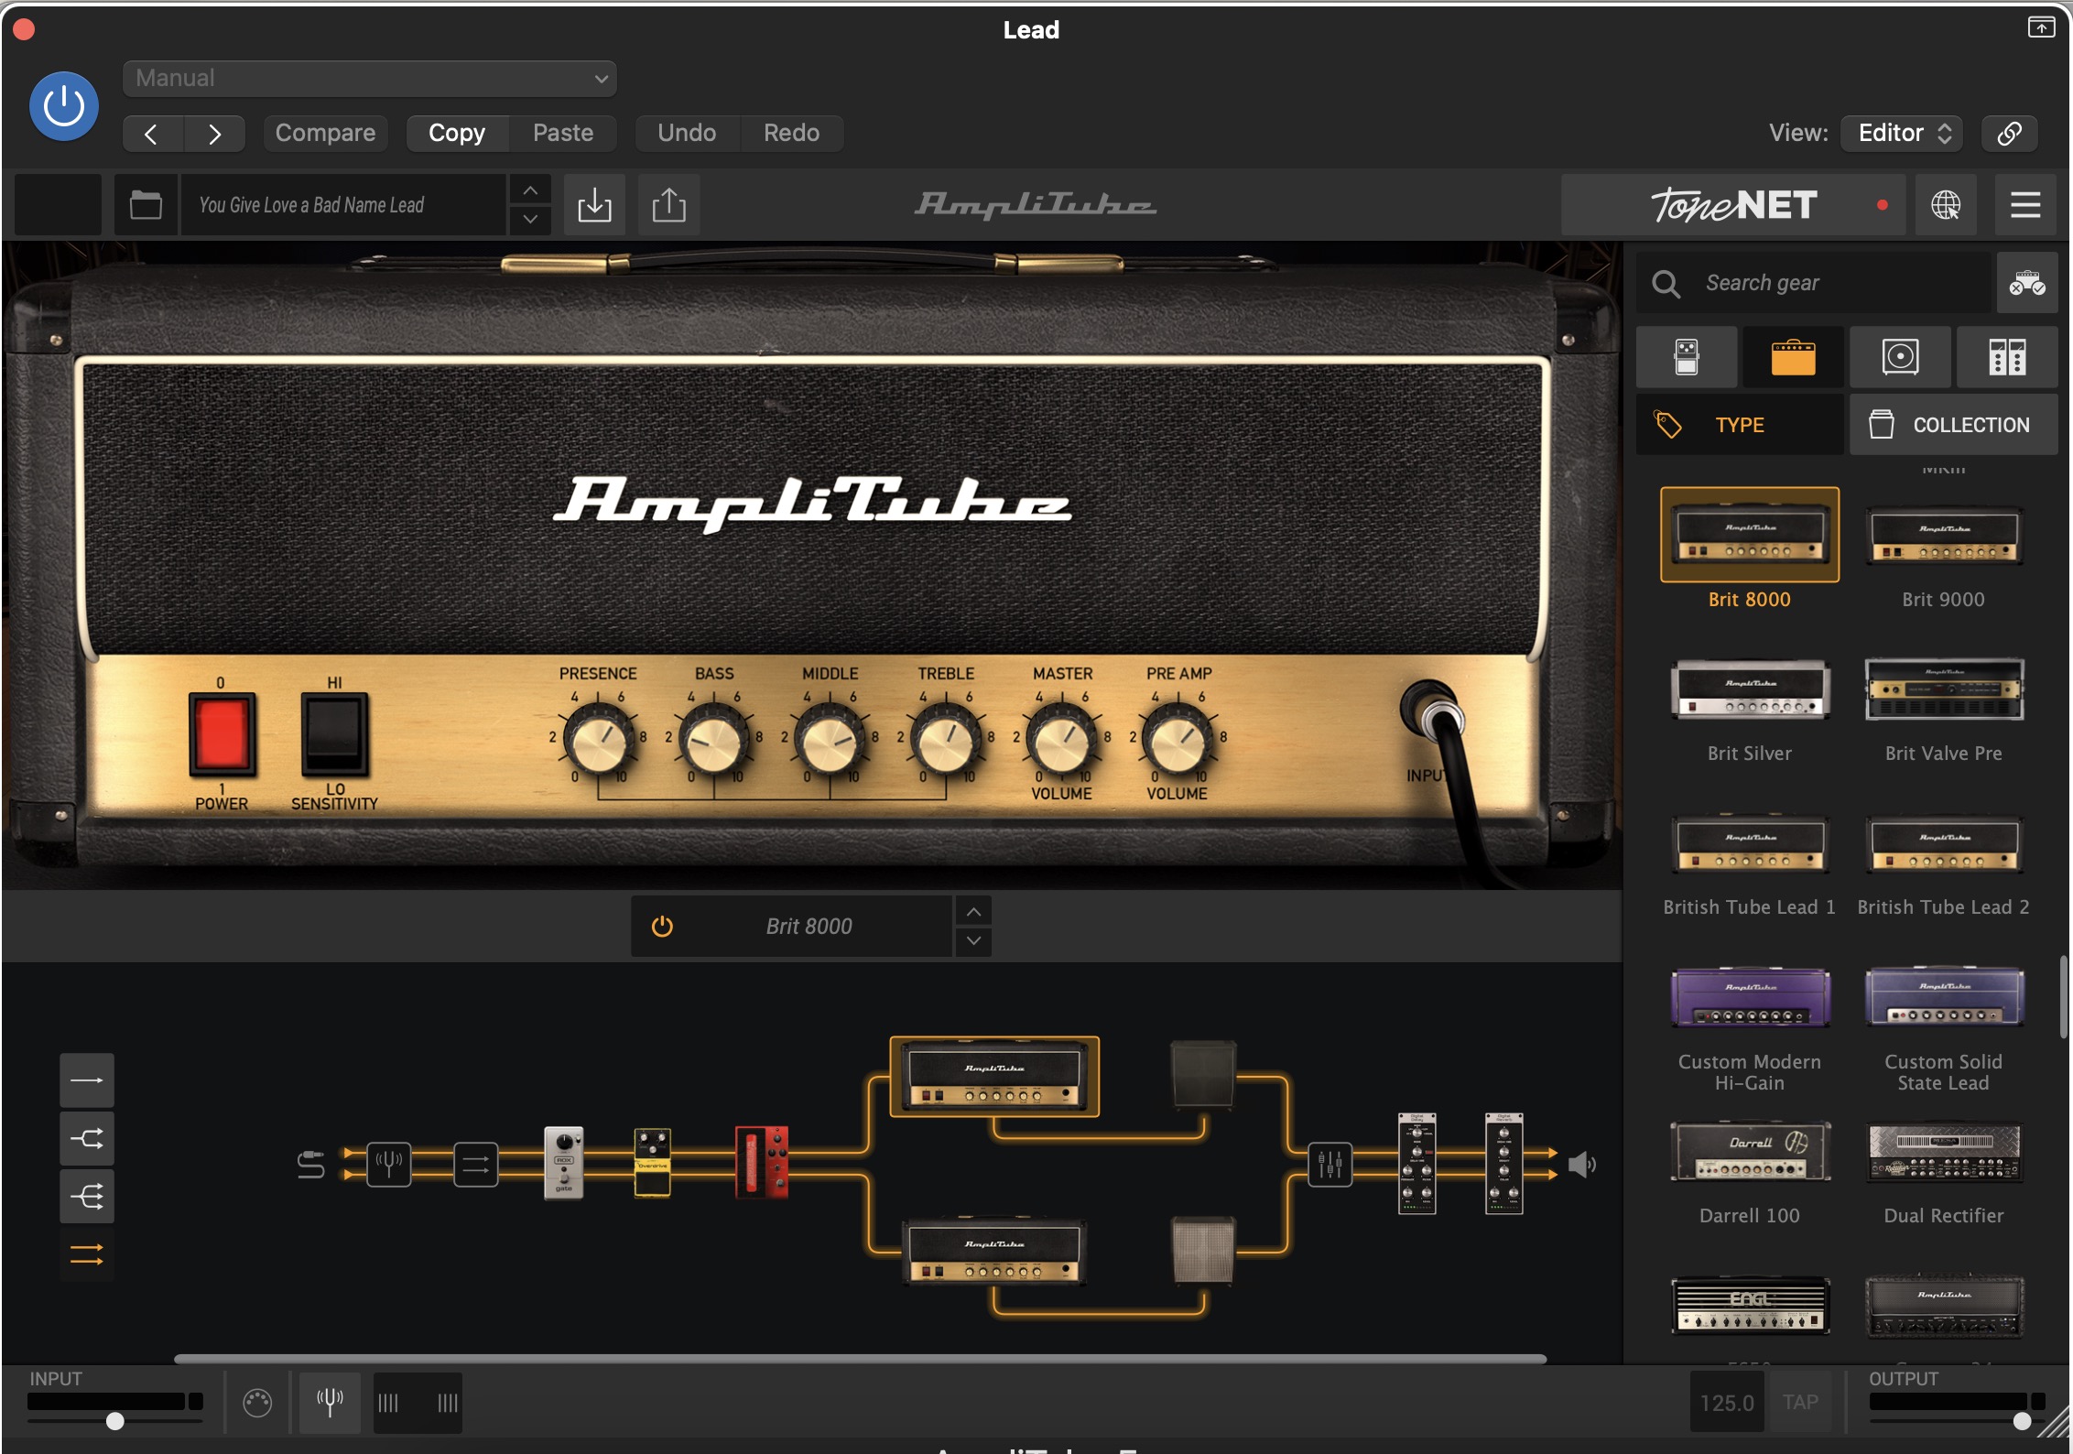Click the Copy button
The width and height of the screenshot is (2073, 1454).
(457, 134)
